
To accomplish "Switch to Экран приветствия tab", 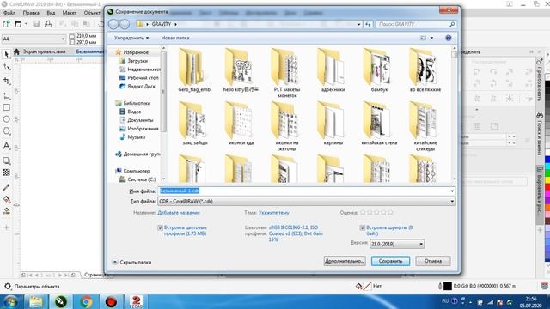I will point(44,51).
